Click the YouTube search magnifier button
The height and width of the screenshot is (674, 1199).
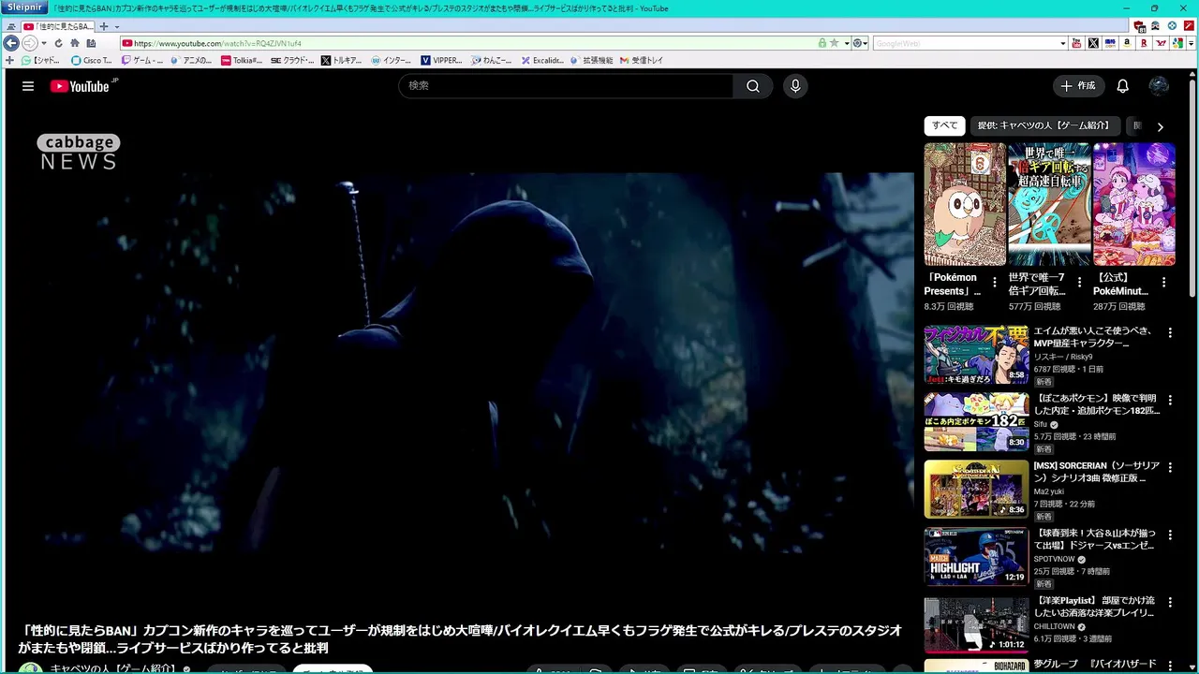(x=753, y=86)
